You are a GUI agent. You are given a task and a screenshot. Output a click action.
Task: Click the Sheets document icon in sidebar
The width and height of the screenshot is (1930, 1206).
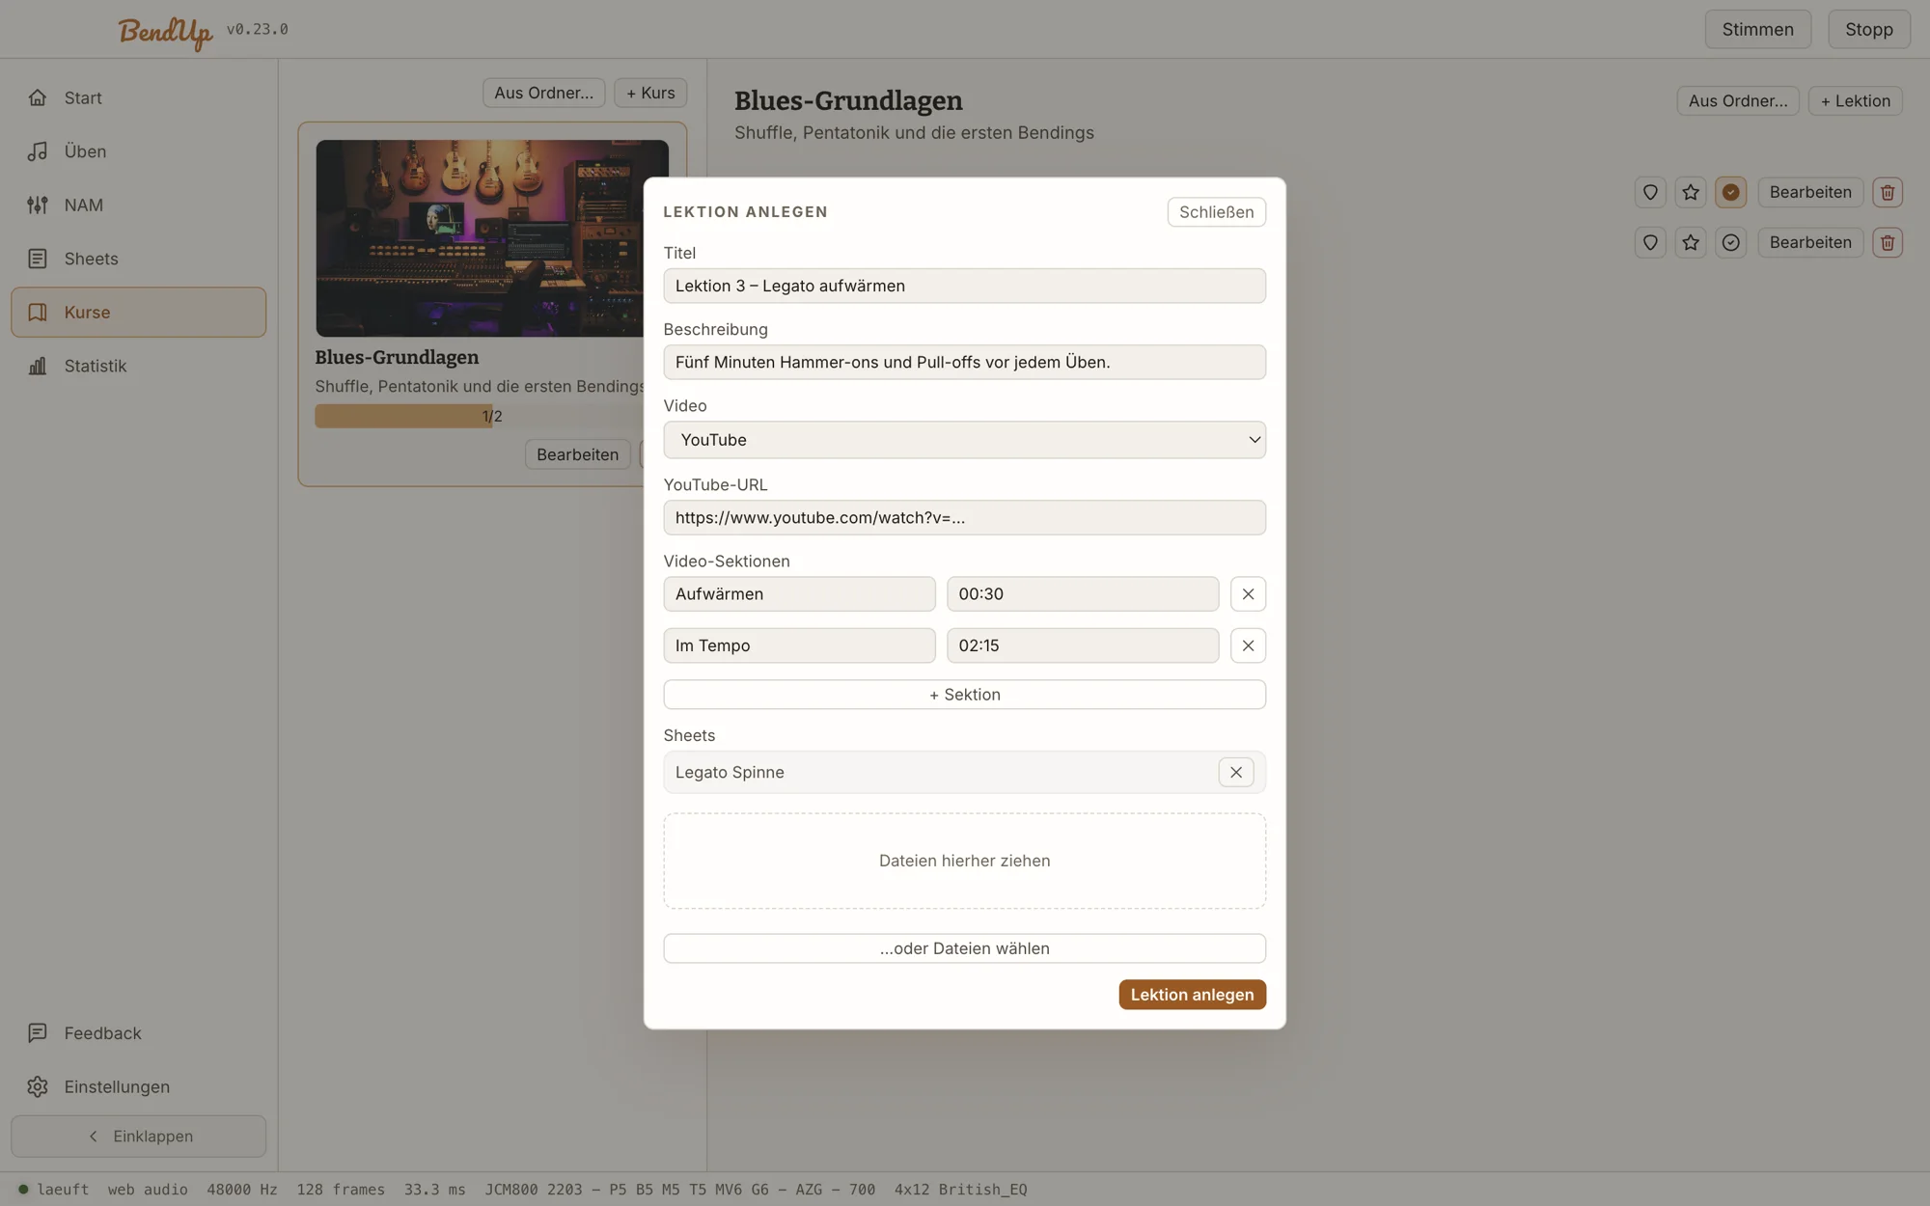[38, 259]
